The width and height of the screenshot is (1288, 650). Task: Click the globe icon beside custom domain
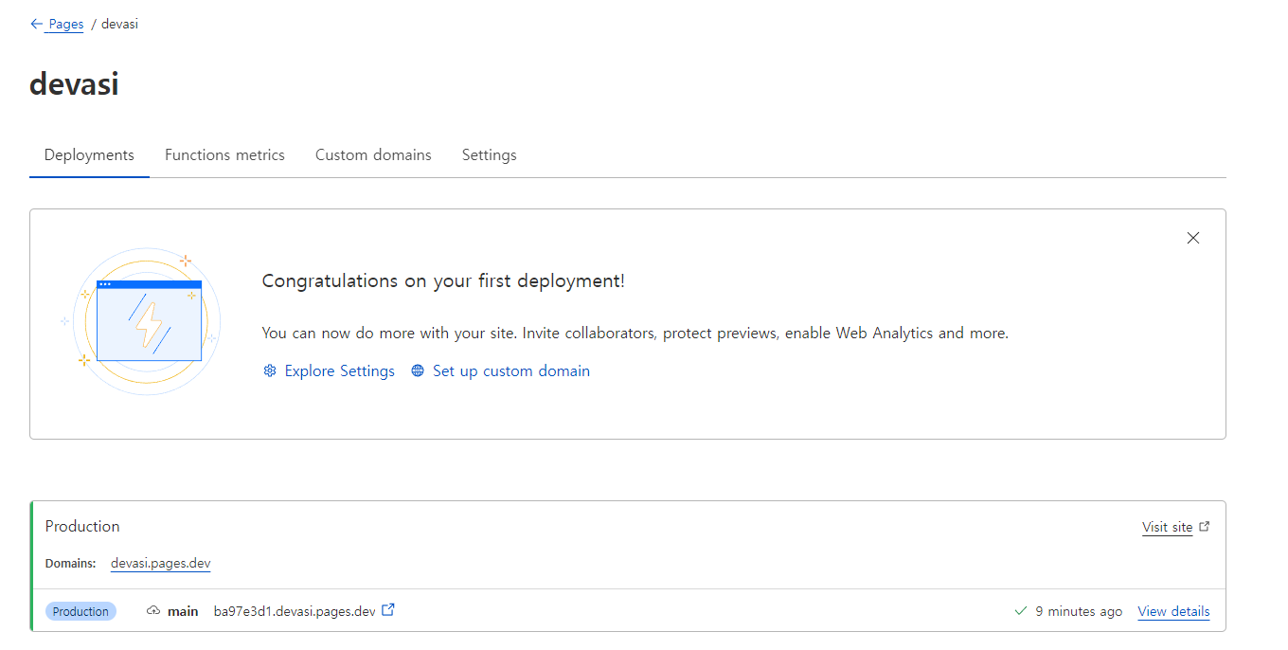pos(418,370)
